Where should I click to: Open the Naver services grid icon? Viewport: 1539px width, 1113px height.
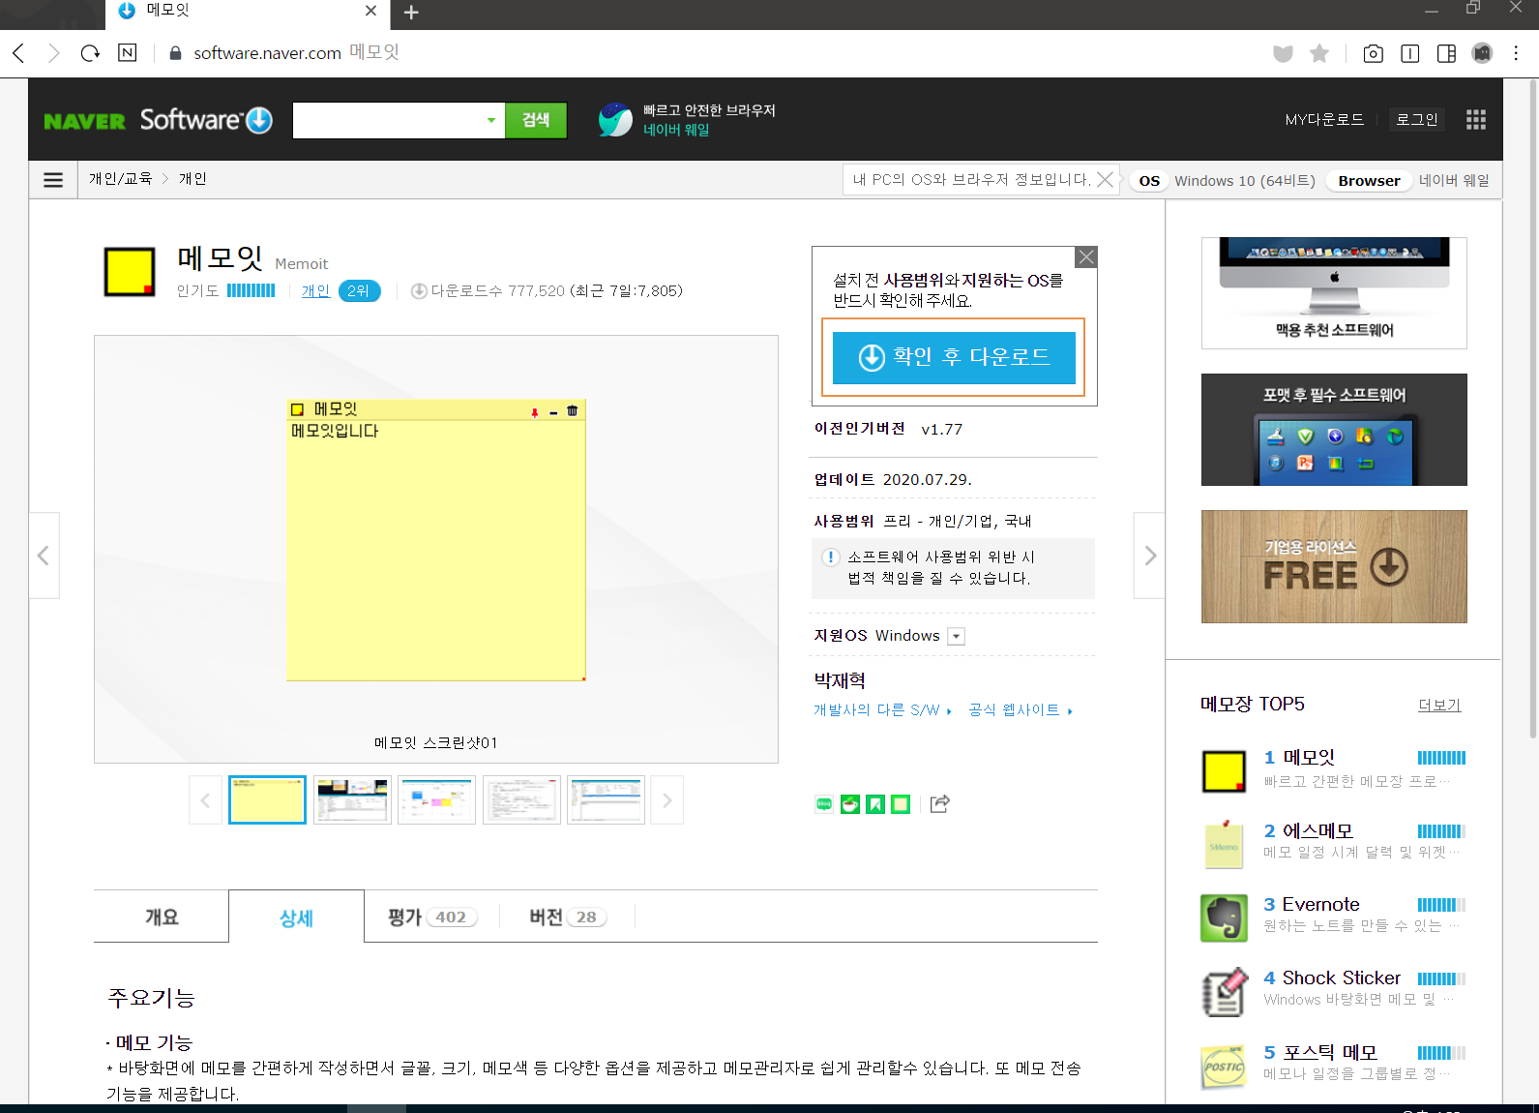point(1475,120)
